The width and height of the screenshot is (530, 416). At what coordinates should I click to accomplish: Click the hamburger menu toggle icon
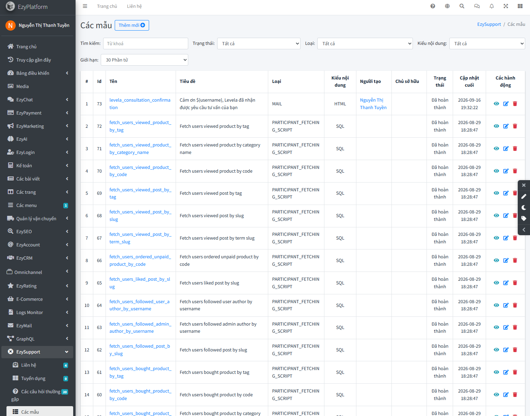(85, 6)
